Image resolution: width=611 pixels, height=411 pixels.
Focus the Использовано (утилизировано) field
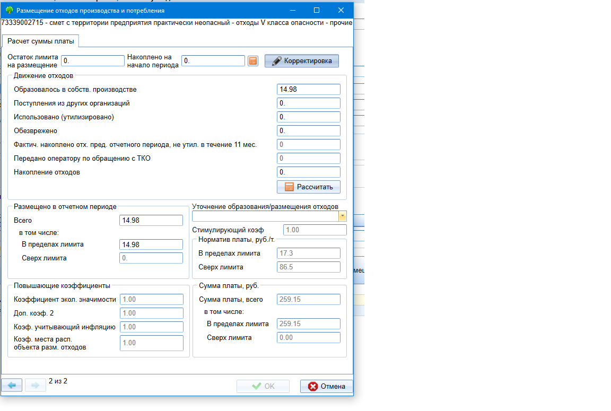point(308,117)
